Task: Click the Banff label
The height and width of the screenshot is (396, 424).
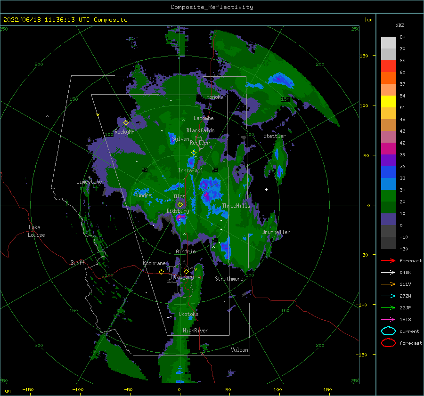Action: point(78,262)
